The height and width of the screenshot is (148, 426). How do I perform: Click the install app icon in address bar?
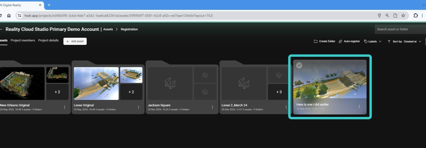pyautogui.click(x=395, y=16)
